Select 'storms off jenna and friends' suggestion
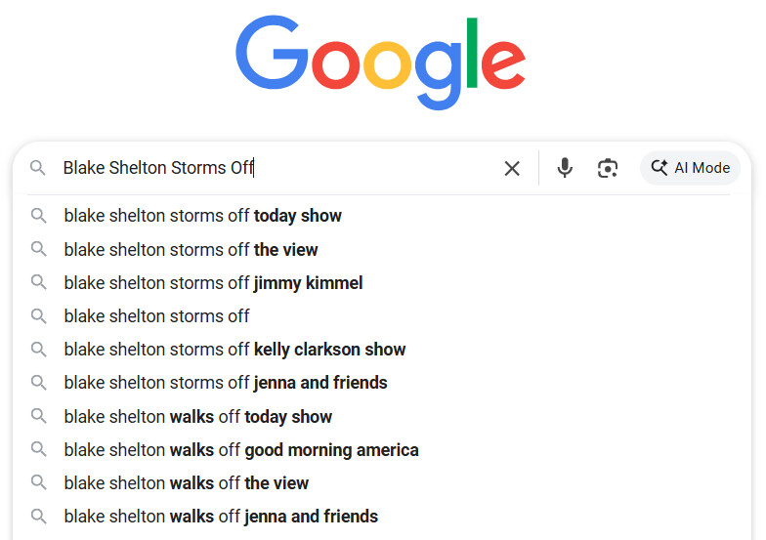The height and width of the screenshot is (540, 766). 226,383
